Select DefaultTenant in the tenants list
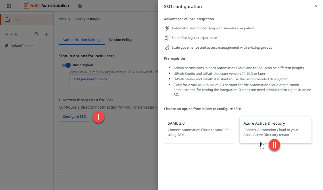323x190 pixels. tap(22, 46)
